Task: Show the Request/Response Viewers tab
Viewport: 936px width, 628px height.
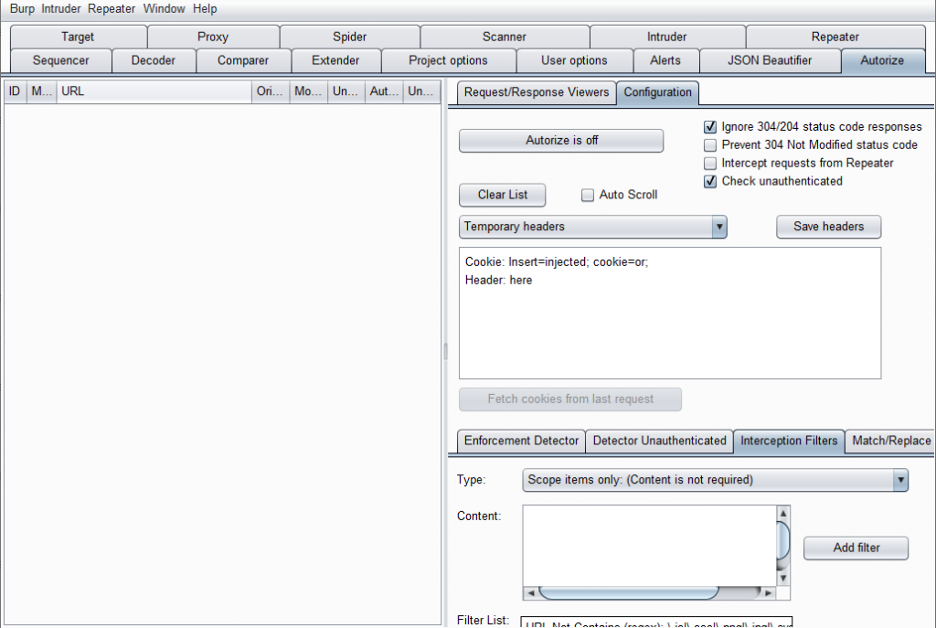Action: click(537, 92)
